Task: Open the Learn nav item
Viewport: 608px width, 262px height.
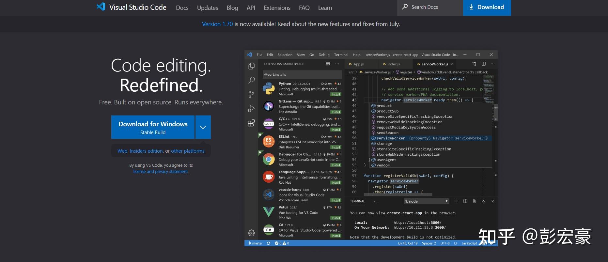Action: pyautogui.click(x=325, y=8)
